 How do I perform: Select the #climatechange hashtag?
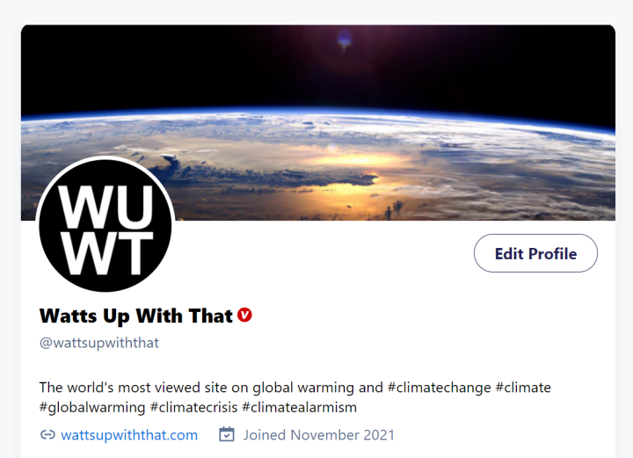(440, 388)
